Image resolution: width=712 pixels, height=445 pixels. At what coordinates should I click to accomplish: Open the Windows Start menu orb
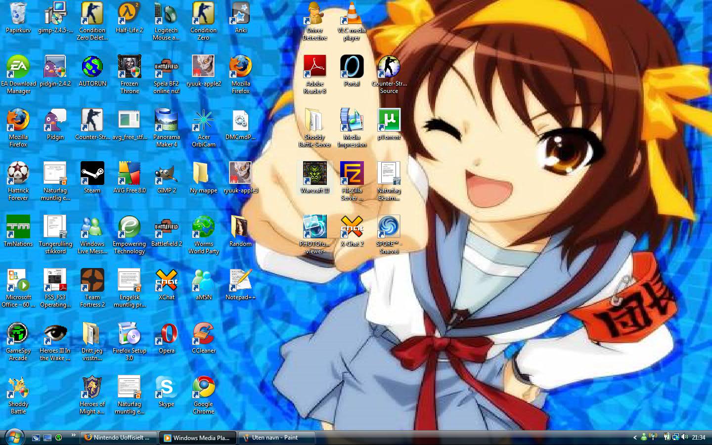coord(14,437)
